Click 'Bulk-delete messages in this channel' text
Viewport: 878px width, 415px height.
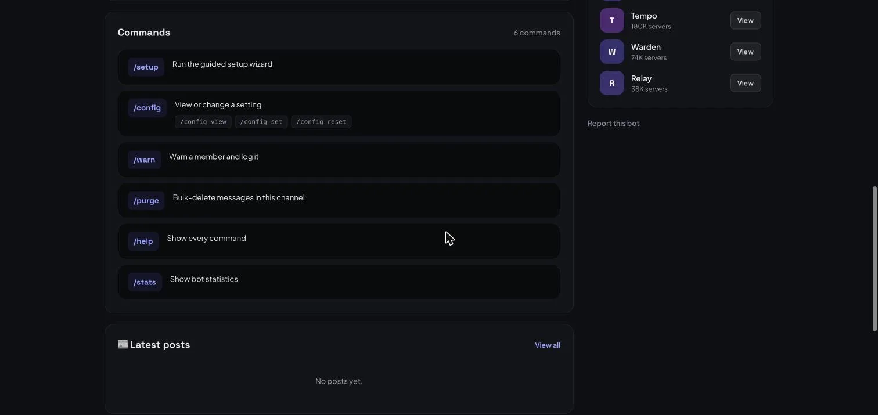pyautogui.click(x=239, y=197)
